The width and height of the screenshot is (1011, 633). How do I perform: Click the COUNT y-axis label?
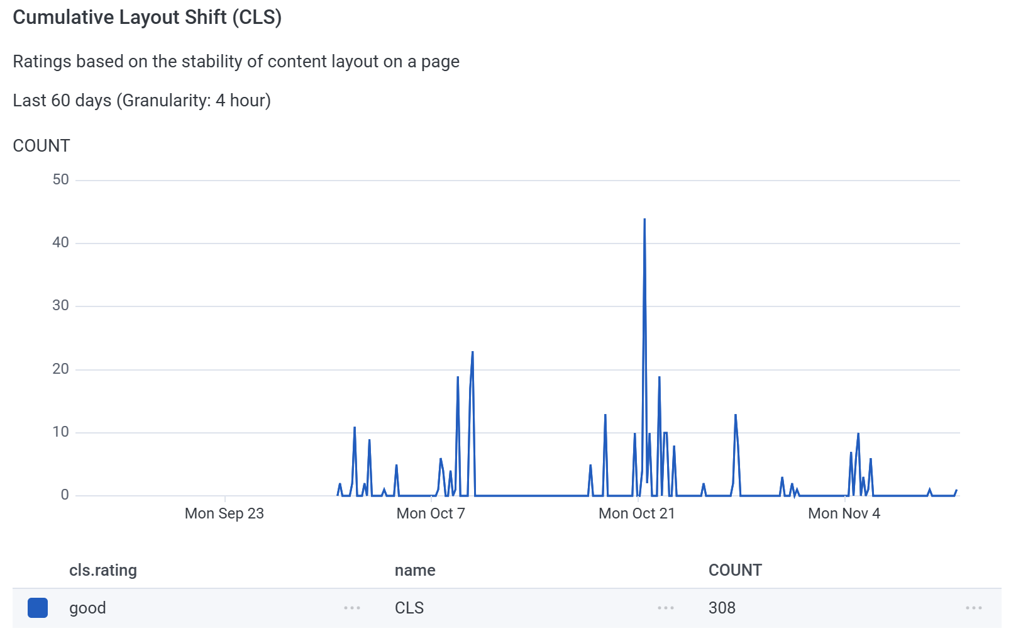pos(41,146)
